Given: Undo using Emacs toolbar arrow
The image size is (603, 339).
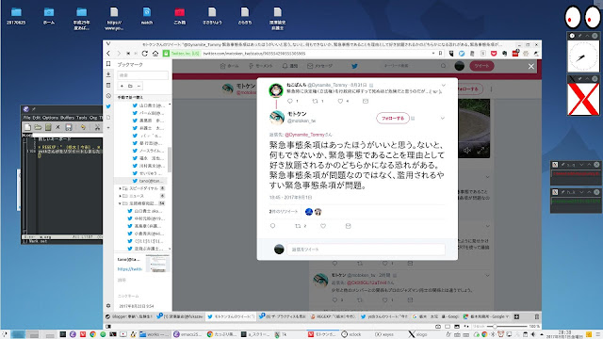Looking at the screenshot, I should pos(83,127).
